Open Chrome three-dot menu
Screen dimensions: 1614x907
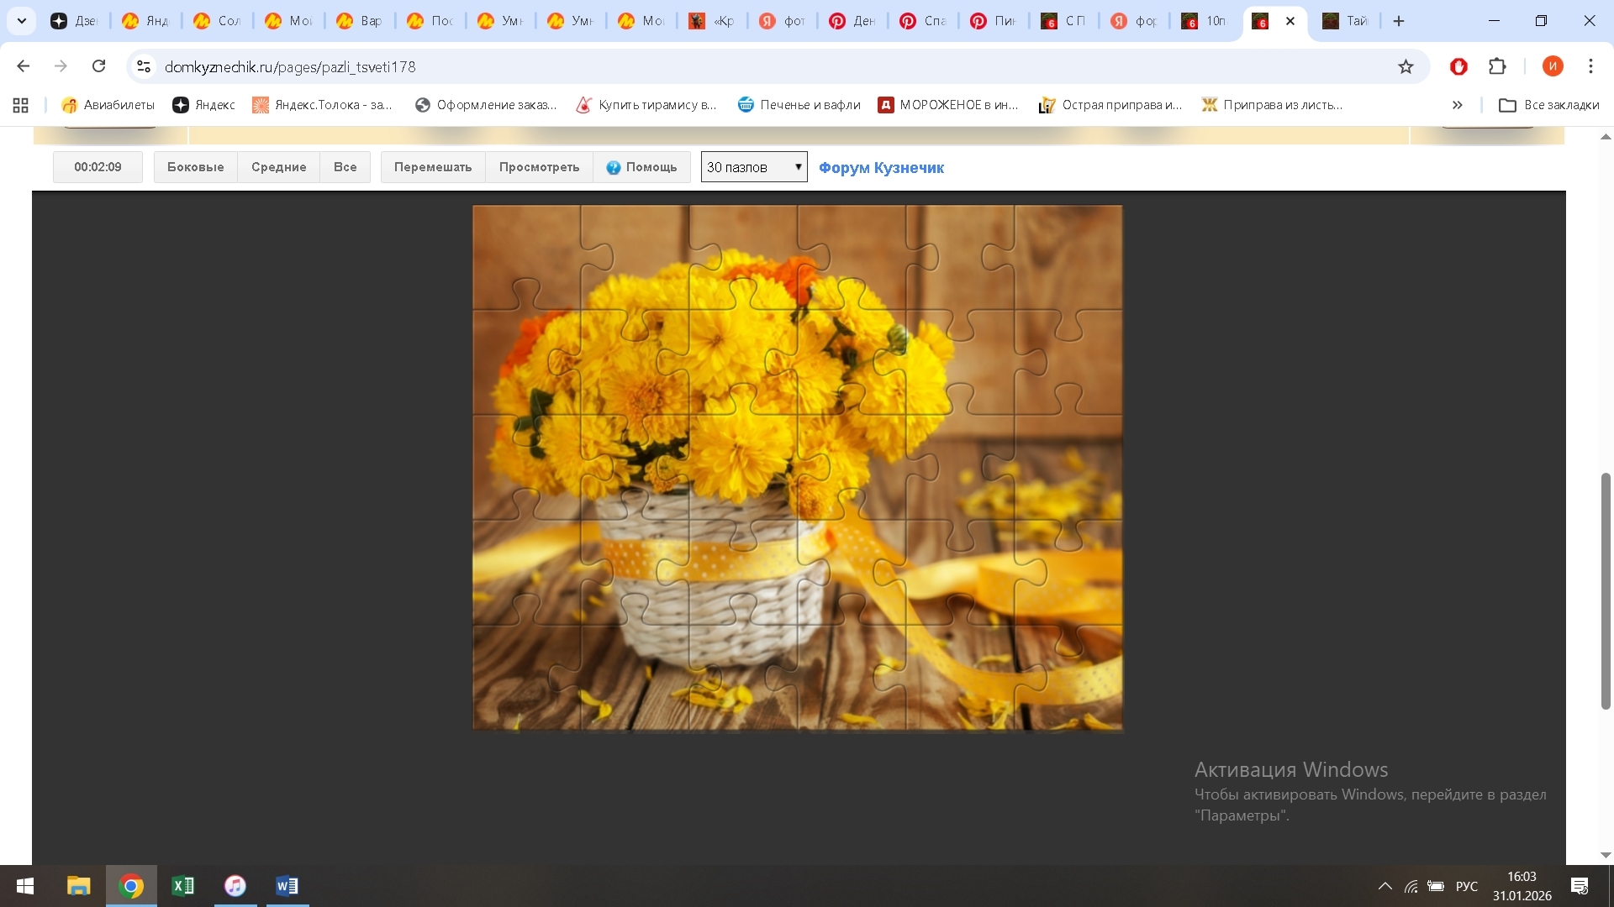coord(1590,66)
